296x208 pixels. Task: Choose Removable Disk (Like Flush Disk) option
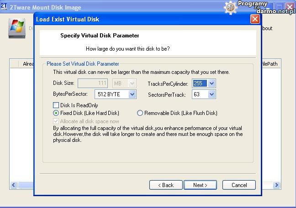[x=140, y=113]
